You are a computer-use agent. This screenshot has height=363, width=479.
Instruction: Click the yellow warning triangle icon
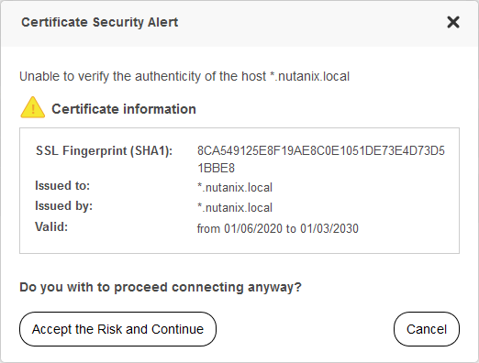tap(33, 107)
